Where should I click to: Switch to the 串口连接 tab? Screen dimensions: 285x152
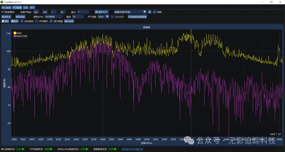[x=6, y=8]
